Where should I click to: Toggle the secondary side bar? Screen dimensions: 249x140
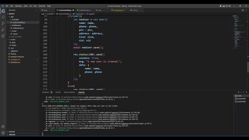226,6
